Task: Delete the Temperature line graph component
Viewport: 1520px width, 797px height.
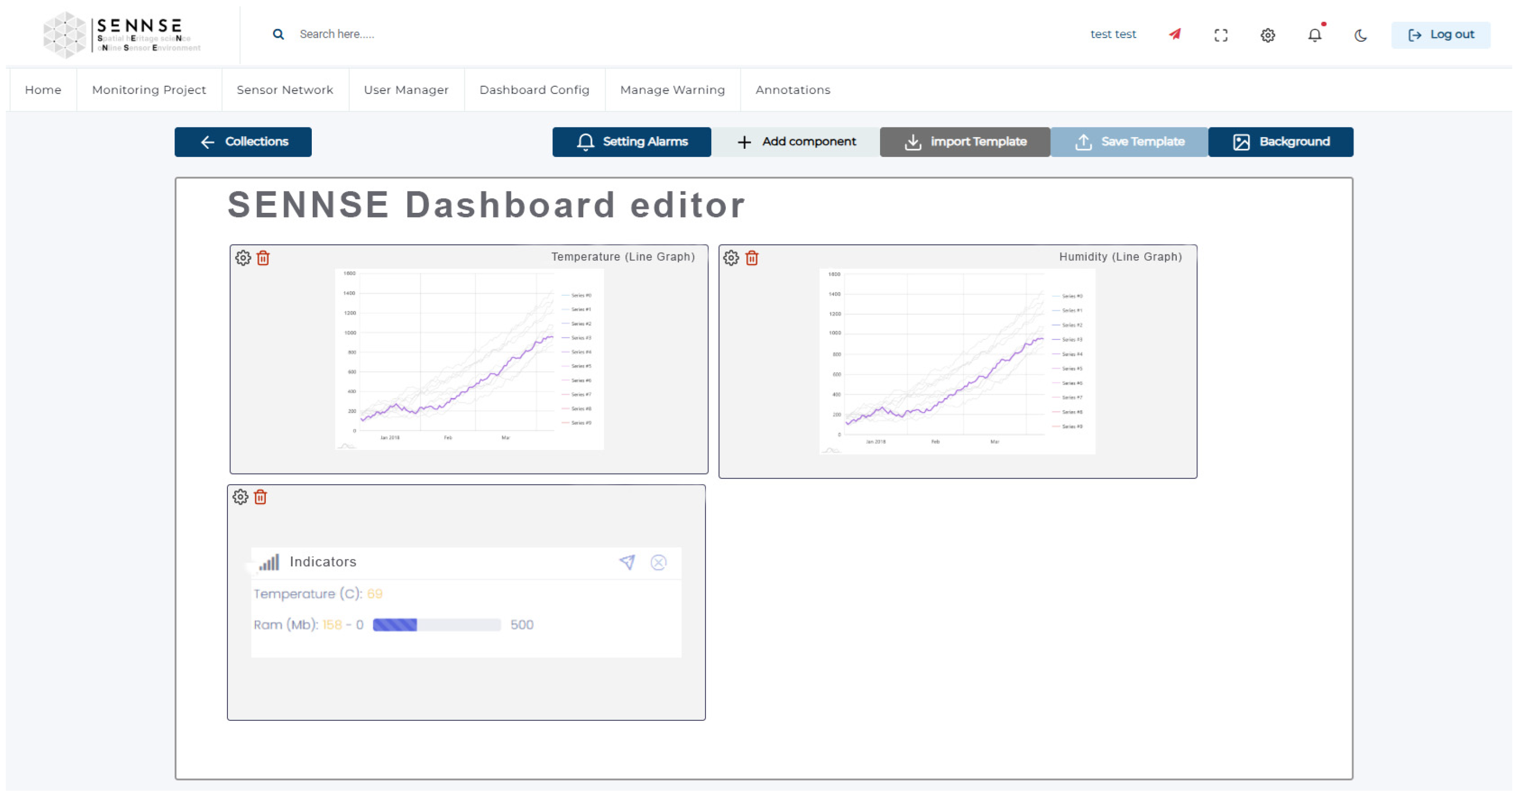Action: (263, 258)
